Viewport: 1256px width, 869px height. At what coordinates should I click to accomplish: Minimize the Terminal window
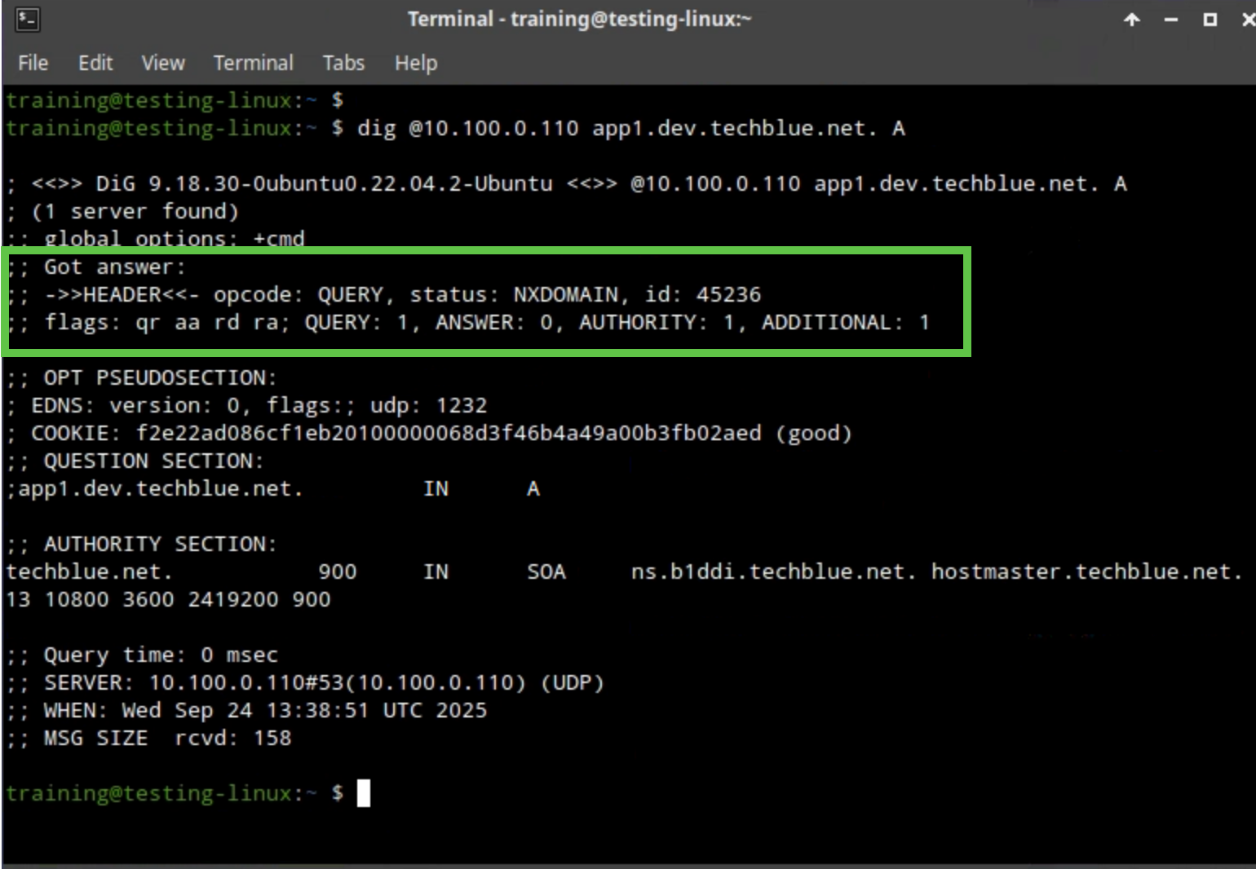1170,20
